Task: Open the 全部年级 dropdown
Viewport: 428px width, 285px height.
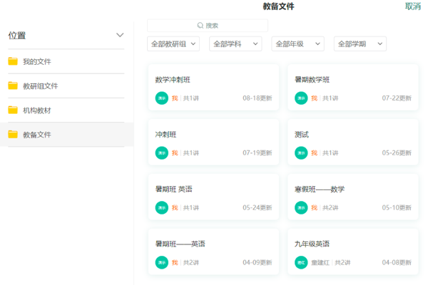Action: click(297, 44)
